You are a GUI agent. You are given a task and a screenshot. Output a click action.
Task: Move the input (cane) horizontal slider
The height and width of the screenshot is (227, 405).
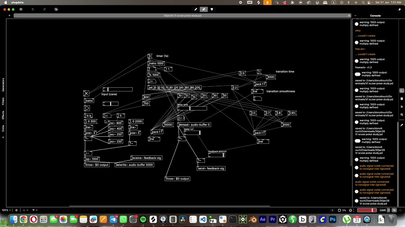click(x=117, y=90)
